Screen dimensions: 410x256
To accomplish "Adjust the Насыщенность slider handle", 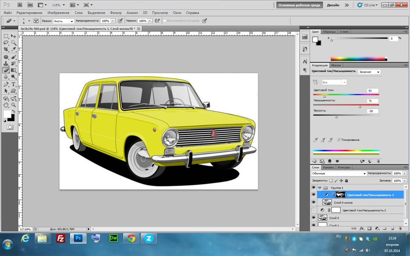I will coord(360,107).
